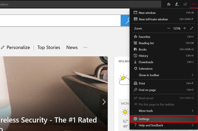198x131 pixels.
Task: Click the 62° high temperature
Action: pyautogui.click(x=125, y=121)
